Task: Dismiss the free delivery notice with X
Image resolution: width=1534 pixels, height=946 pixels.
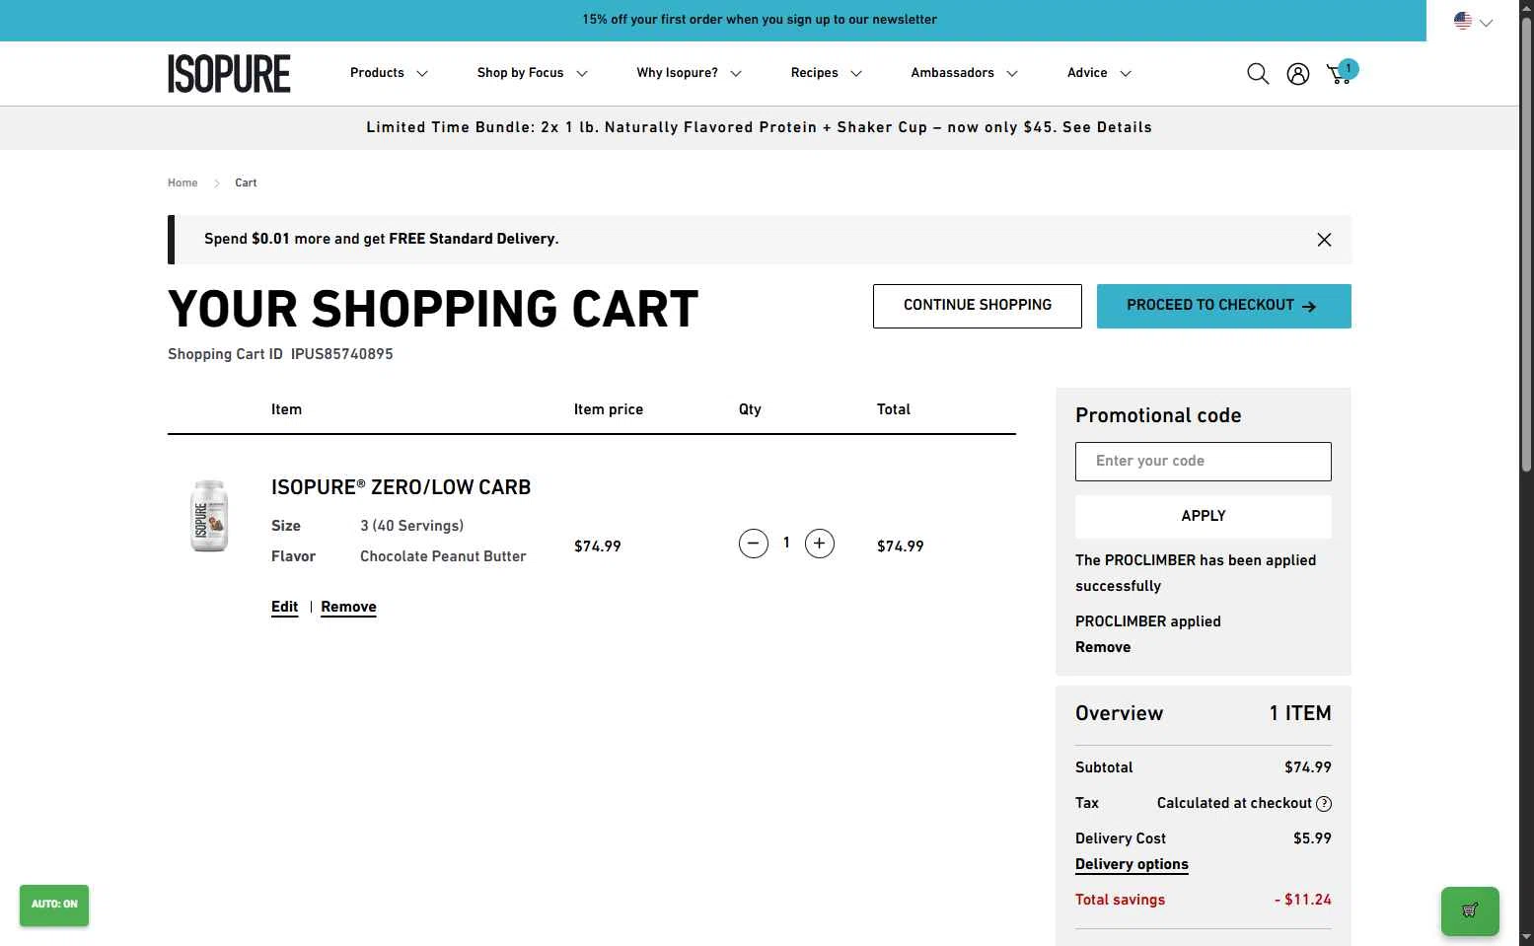Action: (1324, 240)
